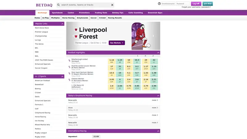The height and width of the screenshot is (139, 247).
Task: Open 1. FSV Mainz 05 Hoffenheim match
Action: coord(77,86)
